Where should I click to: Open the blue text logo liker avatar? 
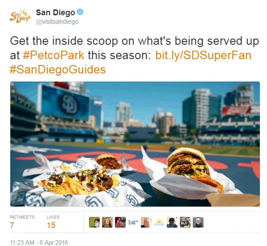(x=133, y=222)
